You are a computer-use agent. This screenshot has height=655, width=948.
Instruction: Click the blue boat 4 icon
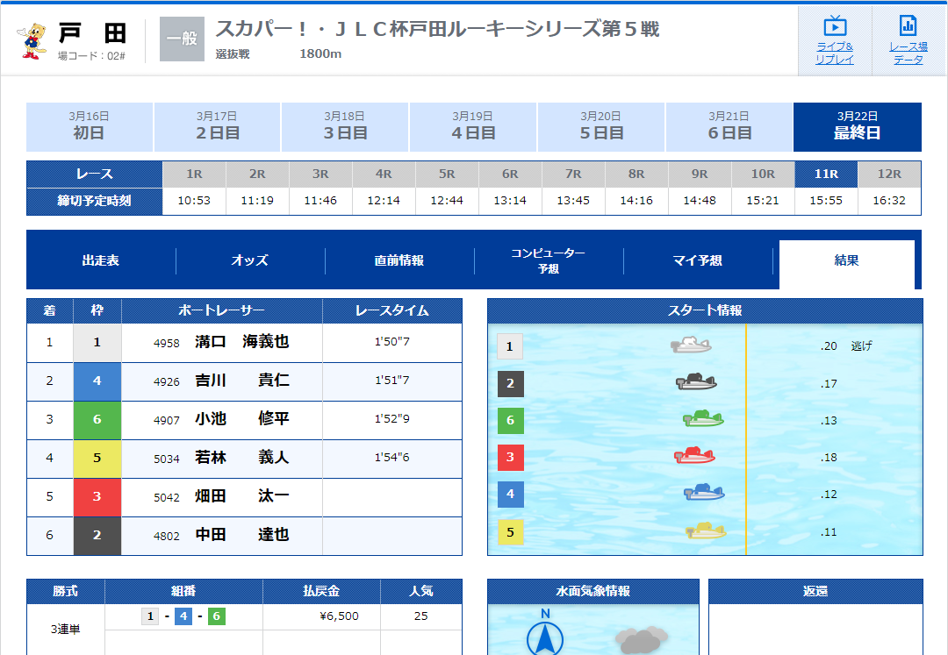pyautogui.click(x=704, y=494)
